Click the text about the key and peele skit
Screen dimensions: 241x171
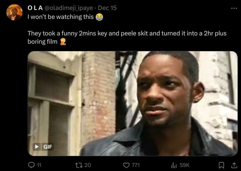126,34
